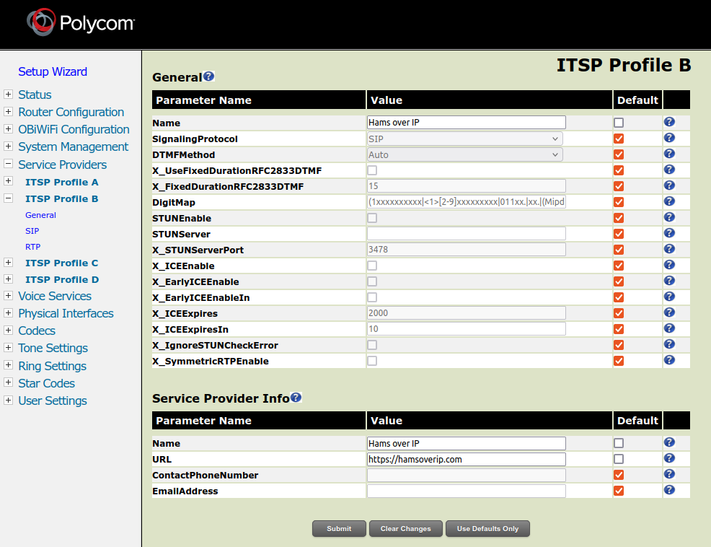The width and height of the screenshot is (711, 547).
Task: Open SIP settings under ITSP Profile B
Action: tap(32, 231)
